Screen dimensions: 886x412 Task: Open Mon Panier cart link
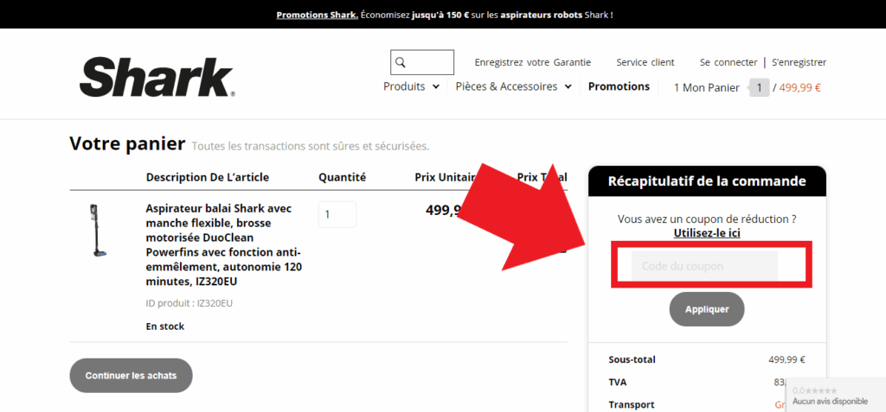706,87
